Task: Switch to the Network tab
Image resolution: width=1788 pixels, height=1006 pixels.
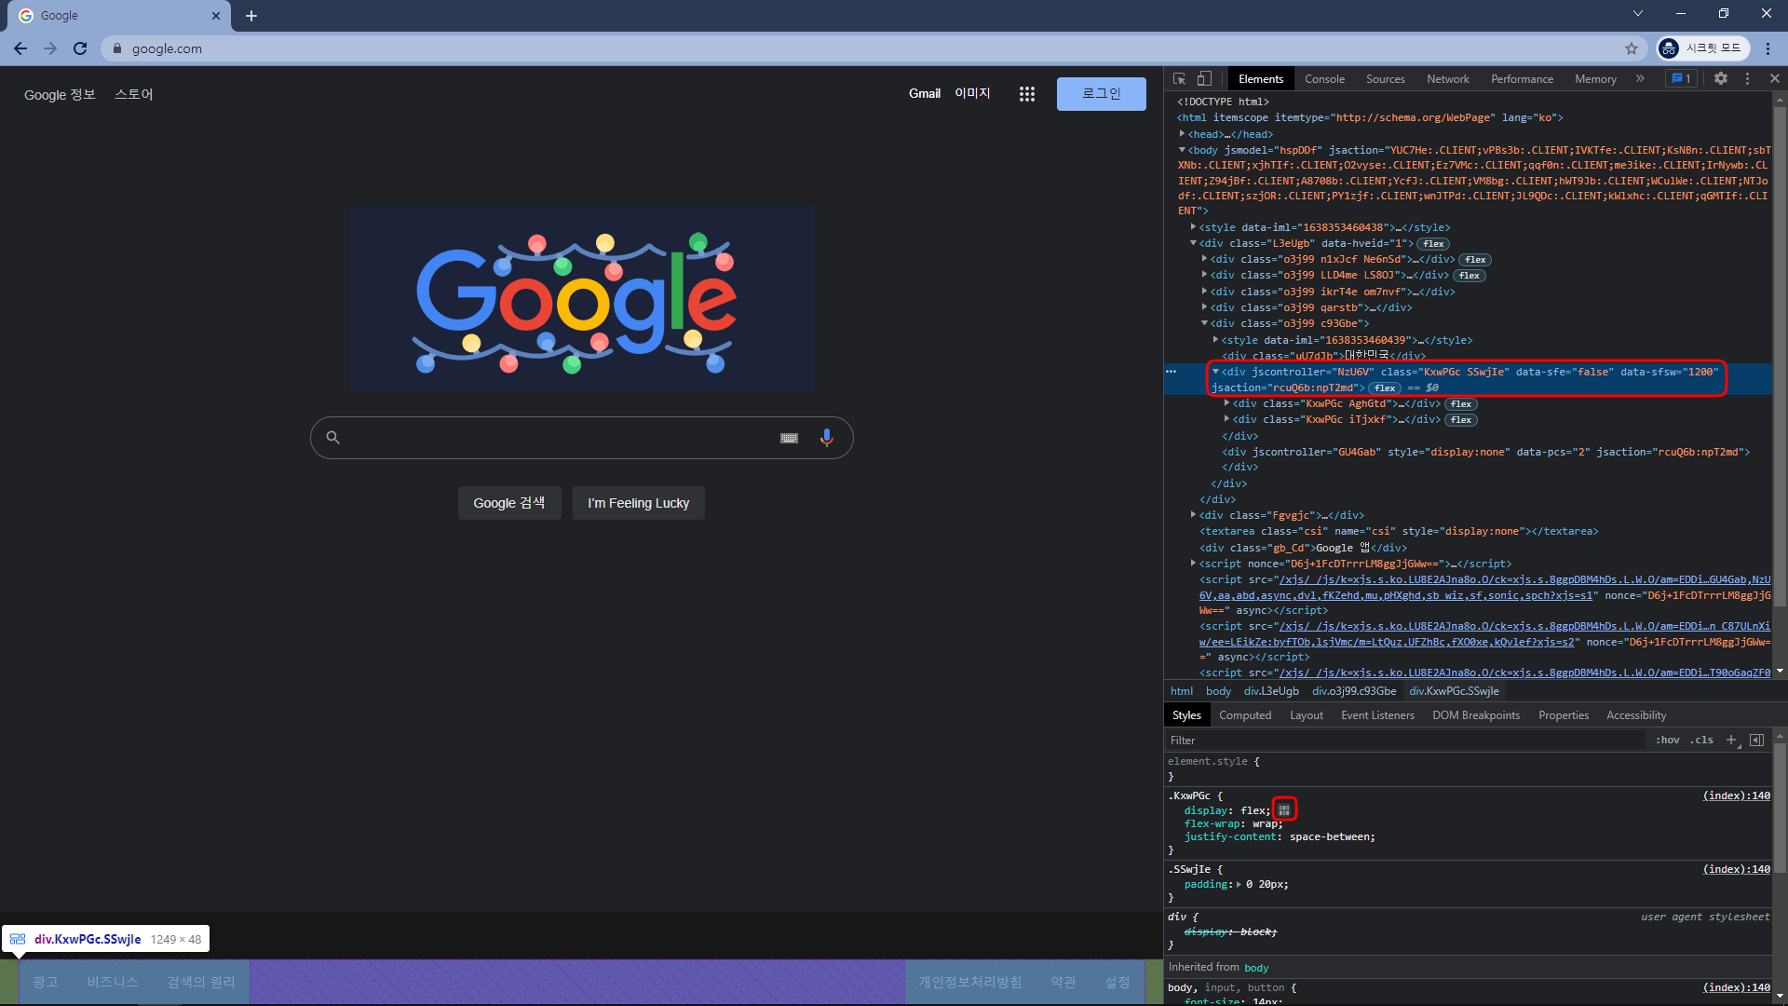Action: click(1447, 79)
